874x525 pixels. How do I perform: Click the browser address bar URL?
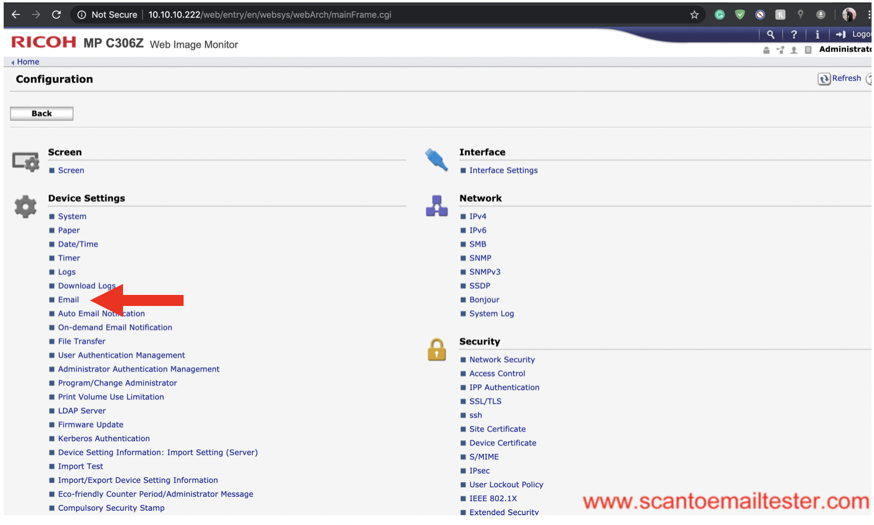(x=269, y=15)
